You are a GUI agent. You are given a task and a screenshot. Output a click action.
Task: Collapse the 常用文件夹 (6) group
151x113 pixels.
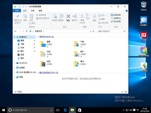coord(38,37)
